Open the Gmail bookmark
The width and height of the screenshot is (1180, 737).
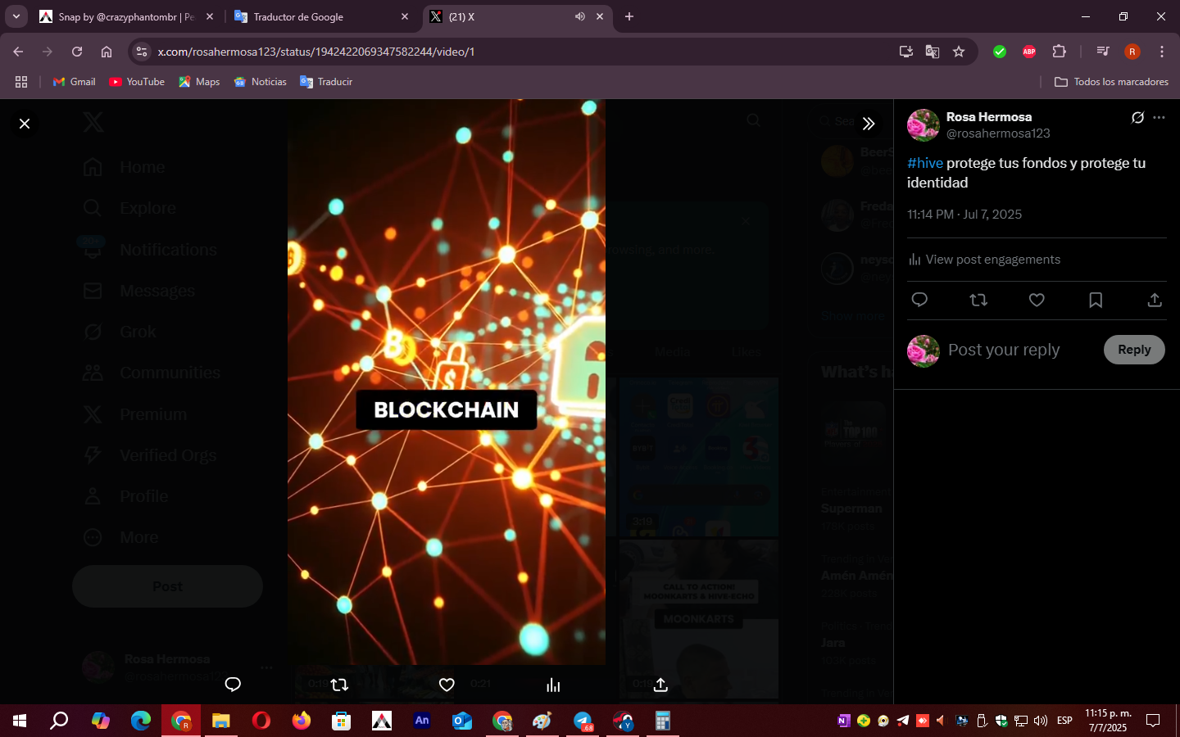(75, 82)
